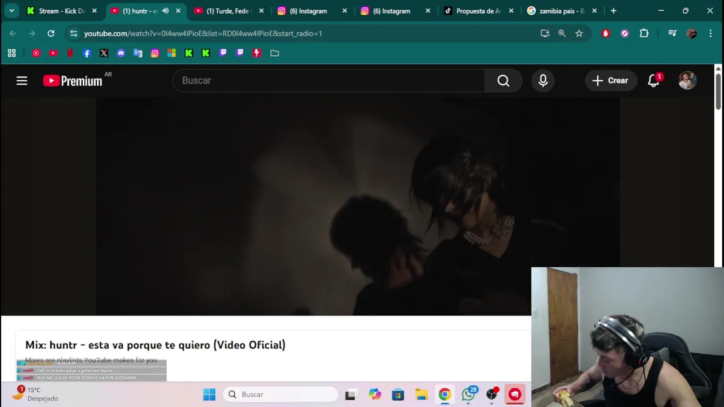Open the Extensions puzzle-piece menu
The height and width of the screenshot is (407, 724).
644,33
